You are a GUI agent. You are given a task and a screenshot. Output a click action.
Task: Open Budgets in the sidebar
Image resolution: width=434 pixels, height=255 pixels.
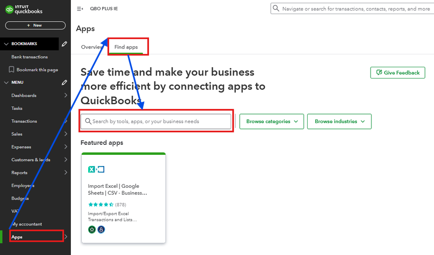coord(20,198)
